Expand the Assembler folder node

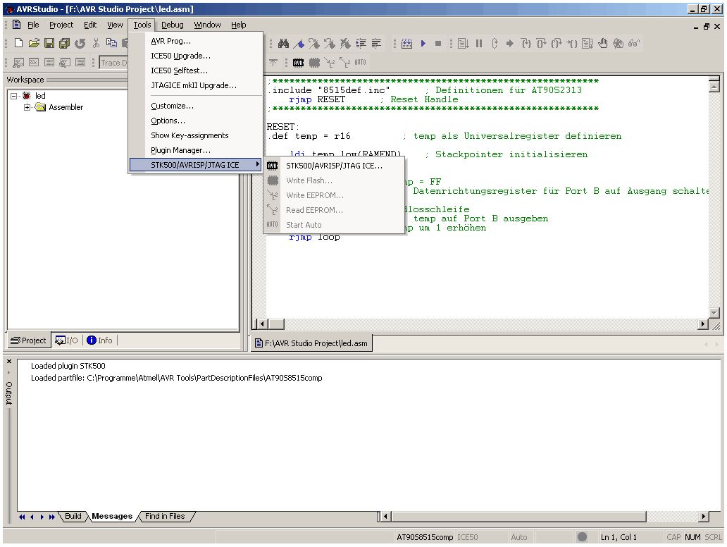(x=27, y=107)
